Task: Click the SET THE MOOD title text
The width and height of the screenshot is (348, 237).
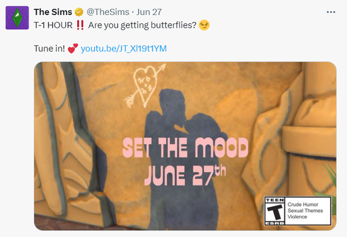Action: click(x=186, y=148)
